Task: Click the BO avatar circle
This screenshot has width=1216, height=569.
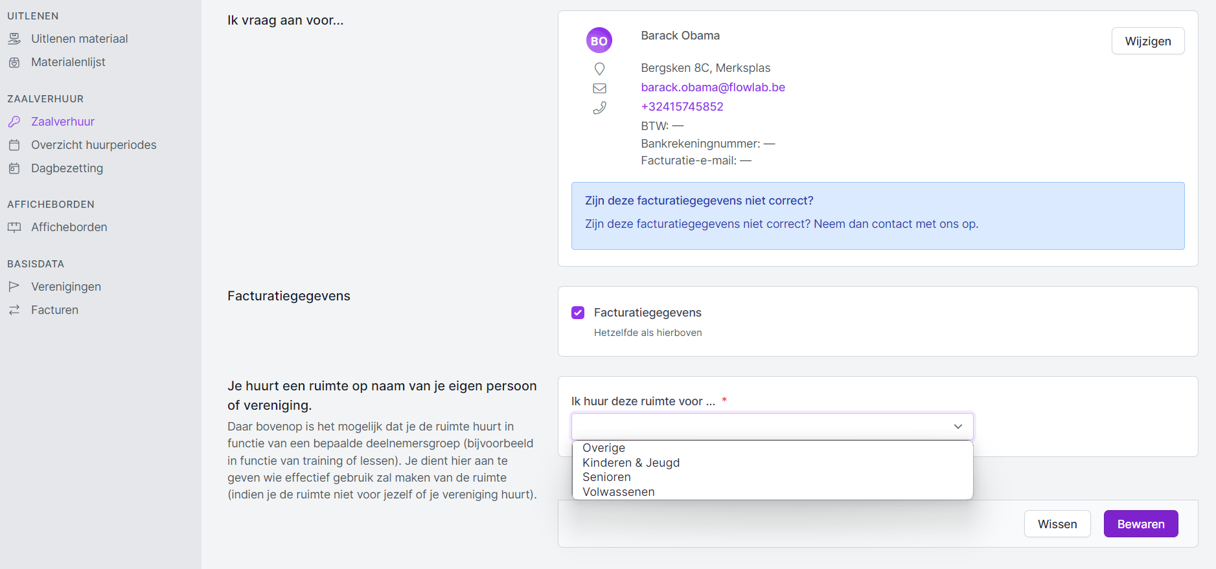Action: coord(599,40)
